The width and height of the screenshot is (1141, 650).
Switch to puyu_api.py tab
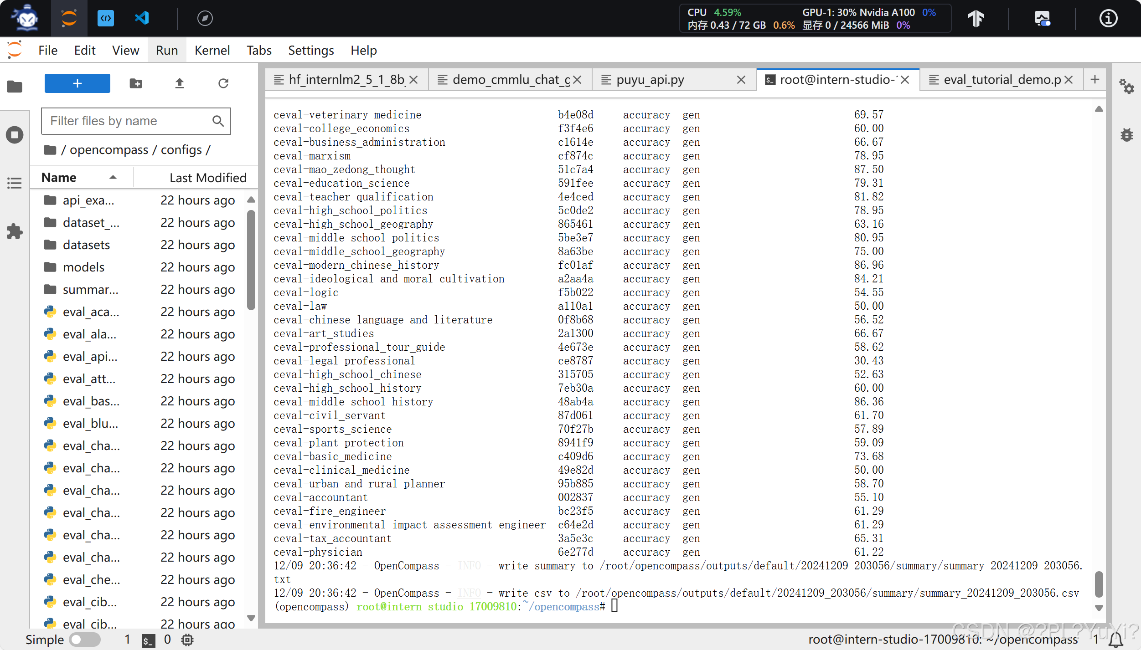click(650, 80)
